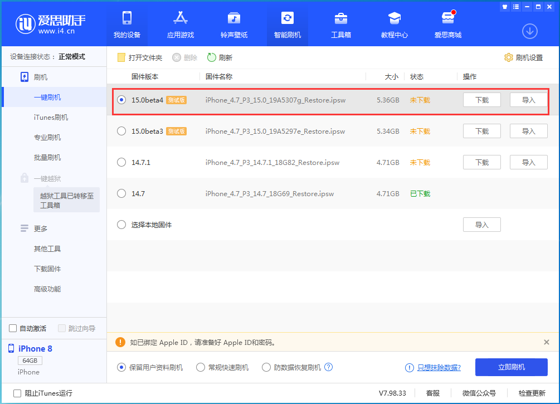Click the download manager arrow icon
Viewport: 560px width, 404px height.
529,31
